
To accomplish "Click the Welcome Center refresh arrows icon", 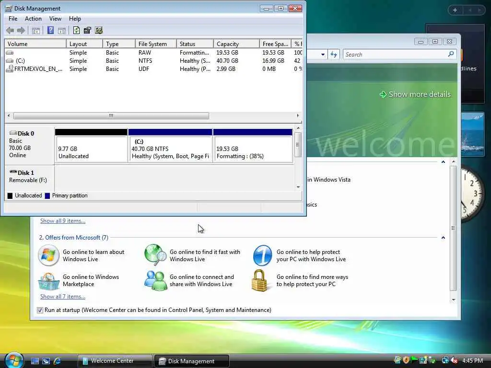I will (x=334, y=55).
